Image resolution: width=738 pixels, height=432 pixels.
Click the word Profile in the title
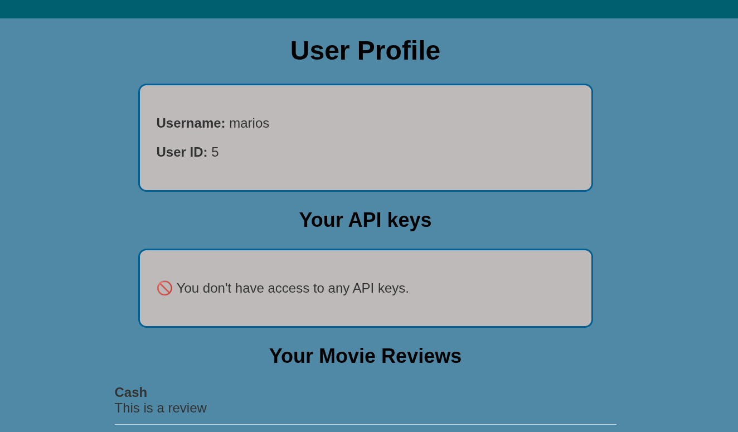(x=399, y=51)
